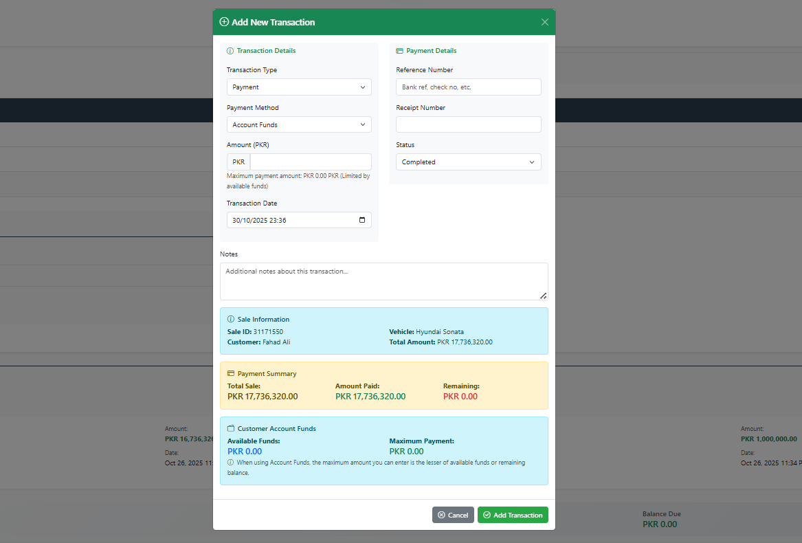The width and height of the screenshot is (802, 543).
Task: Expand the Payment Method dropdown
Action: pos(299,125)
